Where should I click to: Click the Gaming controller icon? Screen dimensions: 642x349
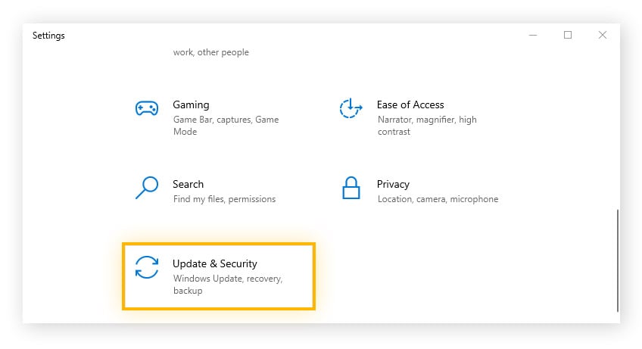point(146,109)
